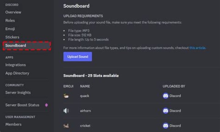Click the duck emoji beside quack
This screenshot has height=132, width=220.
(66, 96)
